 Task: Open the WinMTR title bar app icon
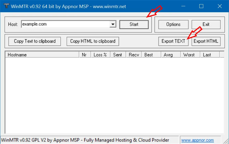click(6, 6)
